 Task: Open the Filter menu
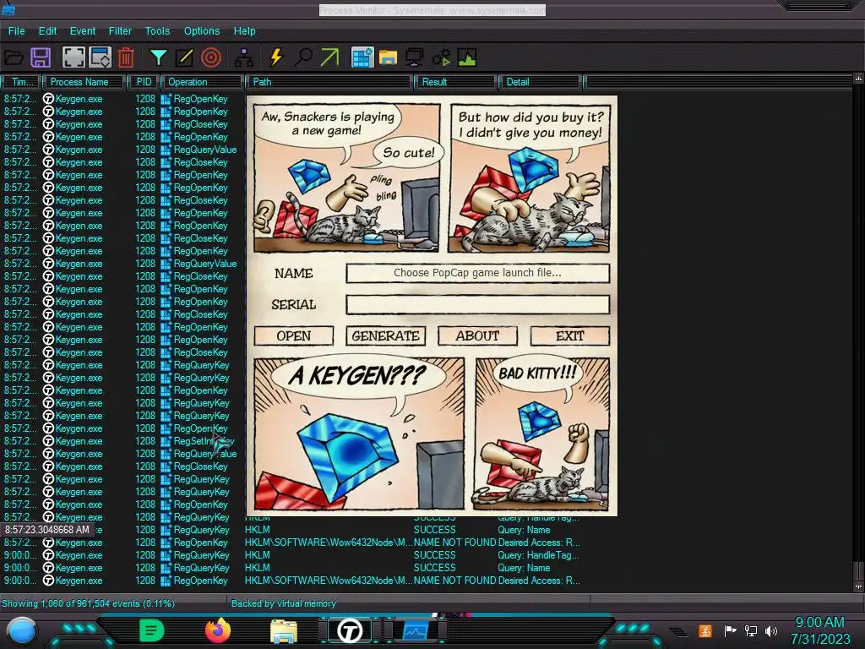click(120, 31)
